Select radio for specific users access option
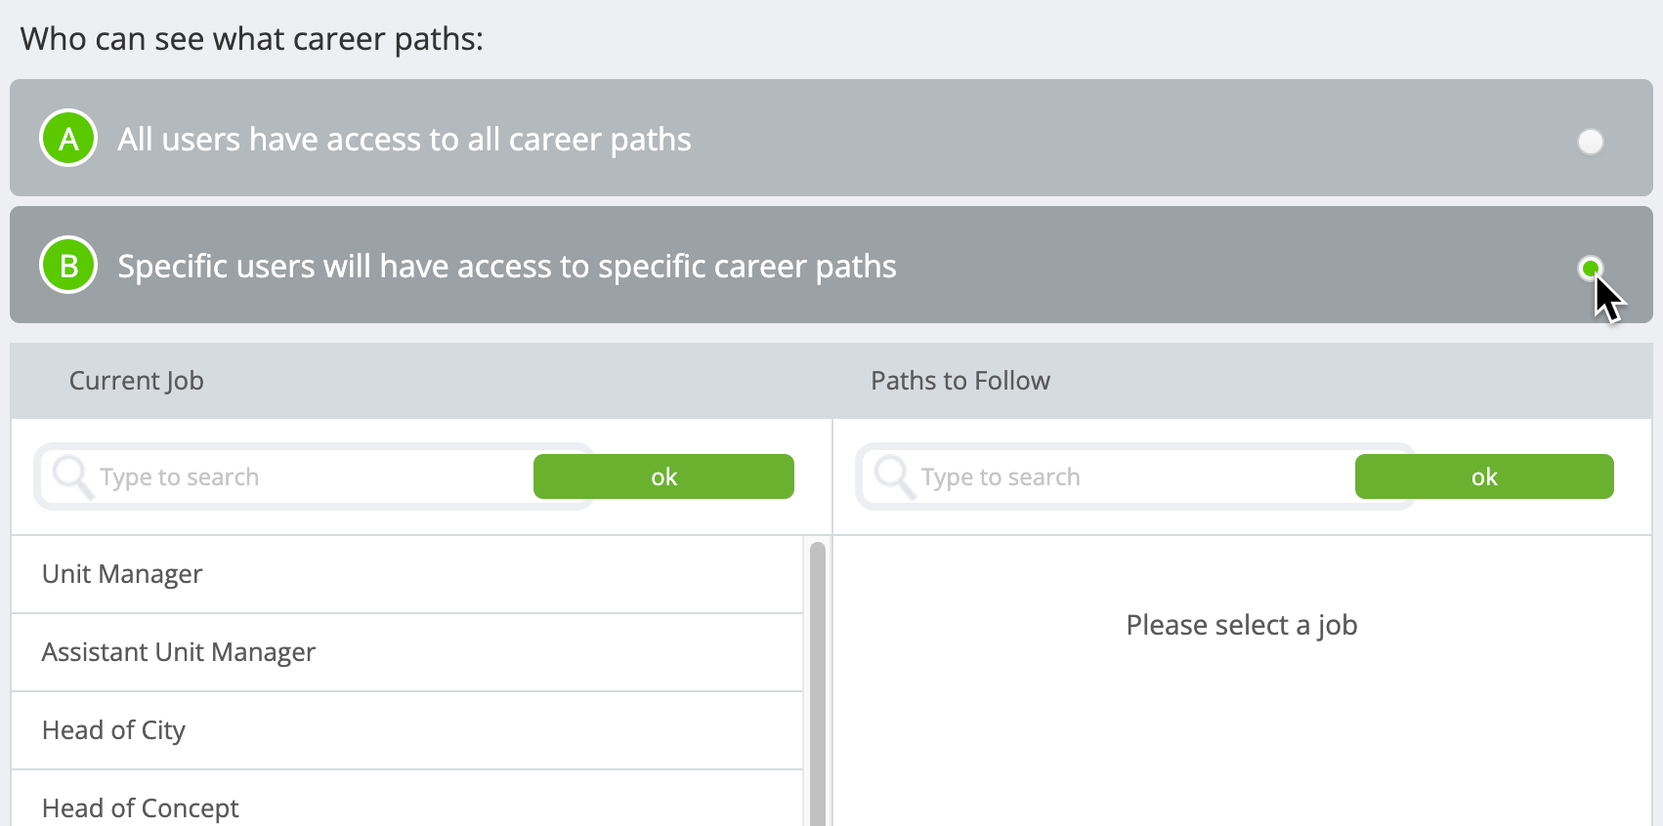The image size is (1663, 826). pos(1591,268)
